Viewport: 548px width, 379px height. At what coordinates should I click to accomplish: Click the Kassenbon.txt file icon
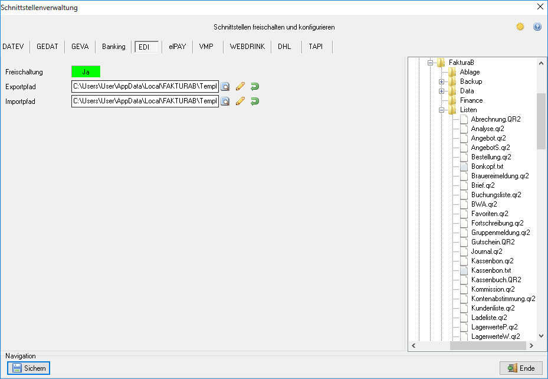click(x=464, y=270)
